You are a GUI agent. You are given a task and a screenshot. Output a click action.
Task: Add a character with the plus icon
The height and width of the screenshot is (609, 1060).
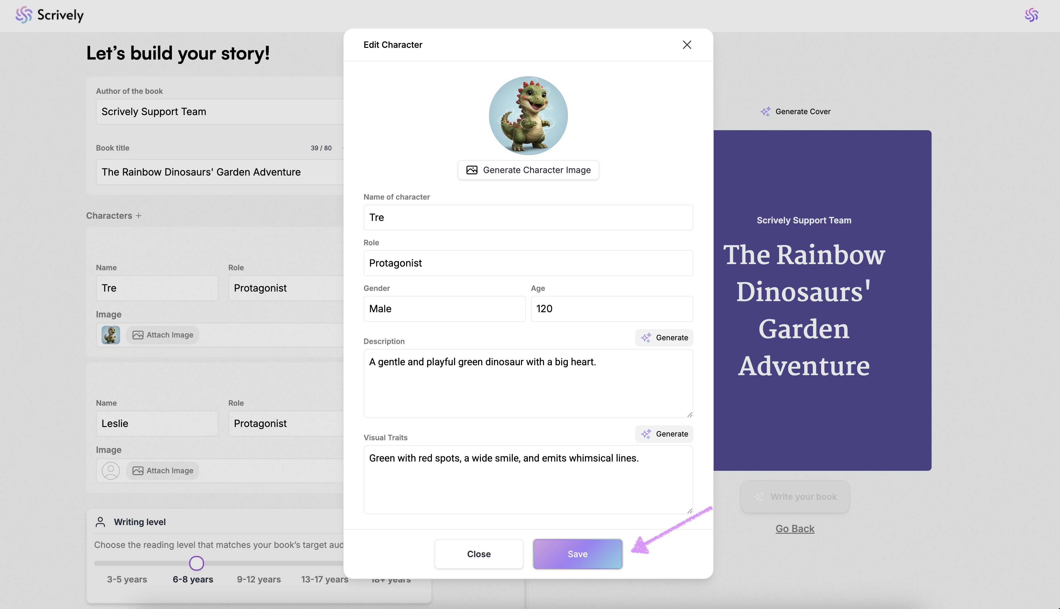point(139,216)
